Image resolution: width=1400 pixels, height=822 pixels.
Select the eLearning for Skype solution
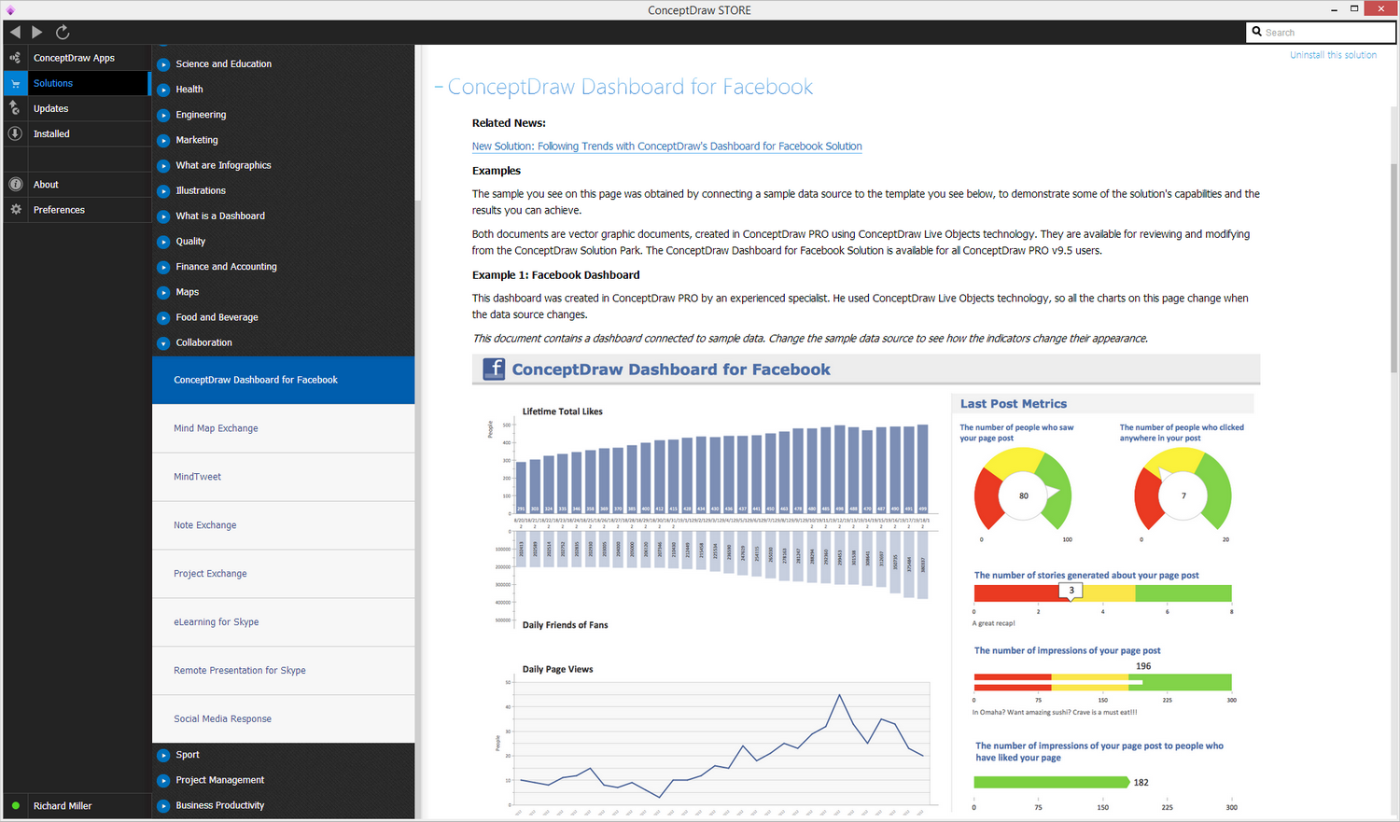point(284,622)
